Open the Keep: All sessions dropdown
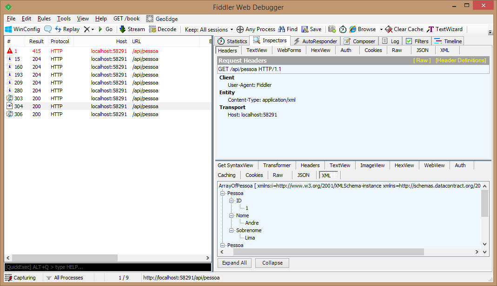 pyautogui.click(x=209, y=29)
